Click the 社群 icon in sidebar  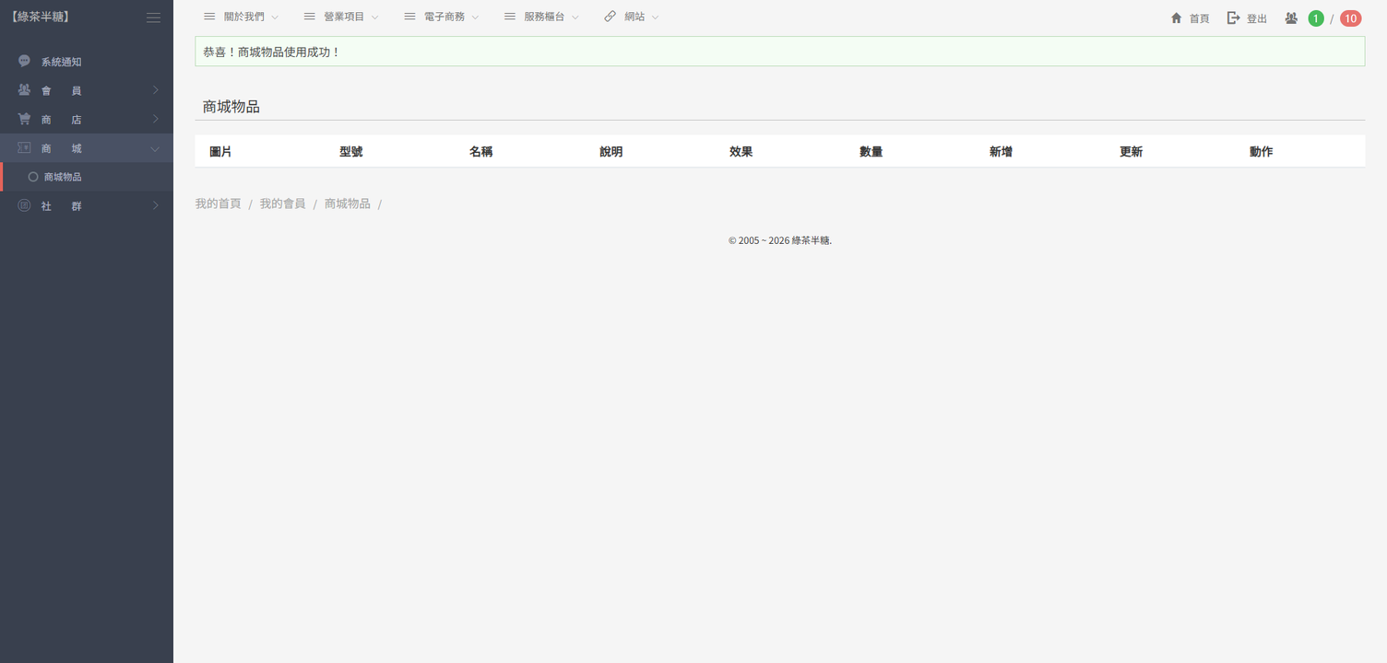pos(24,206)
